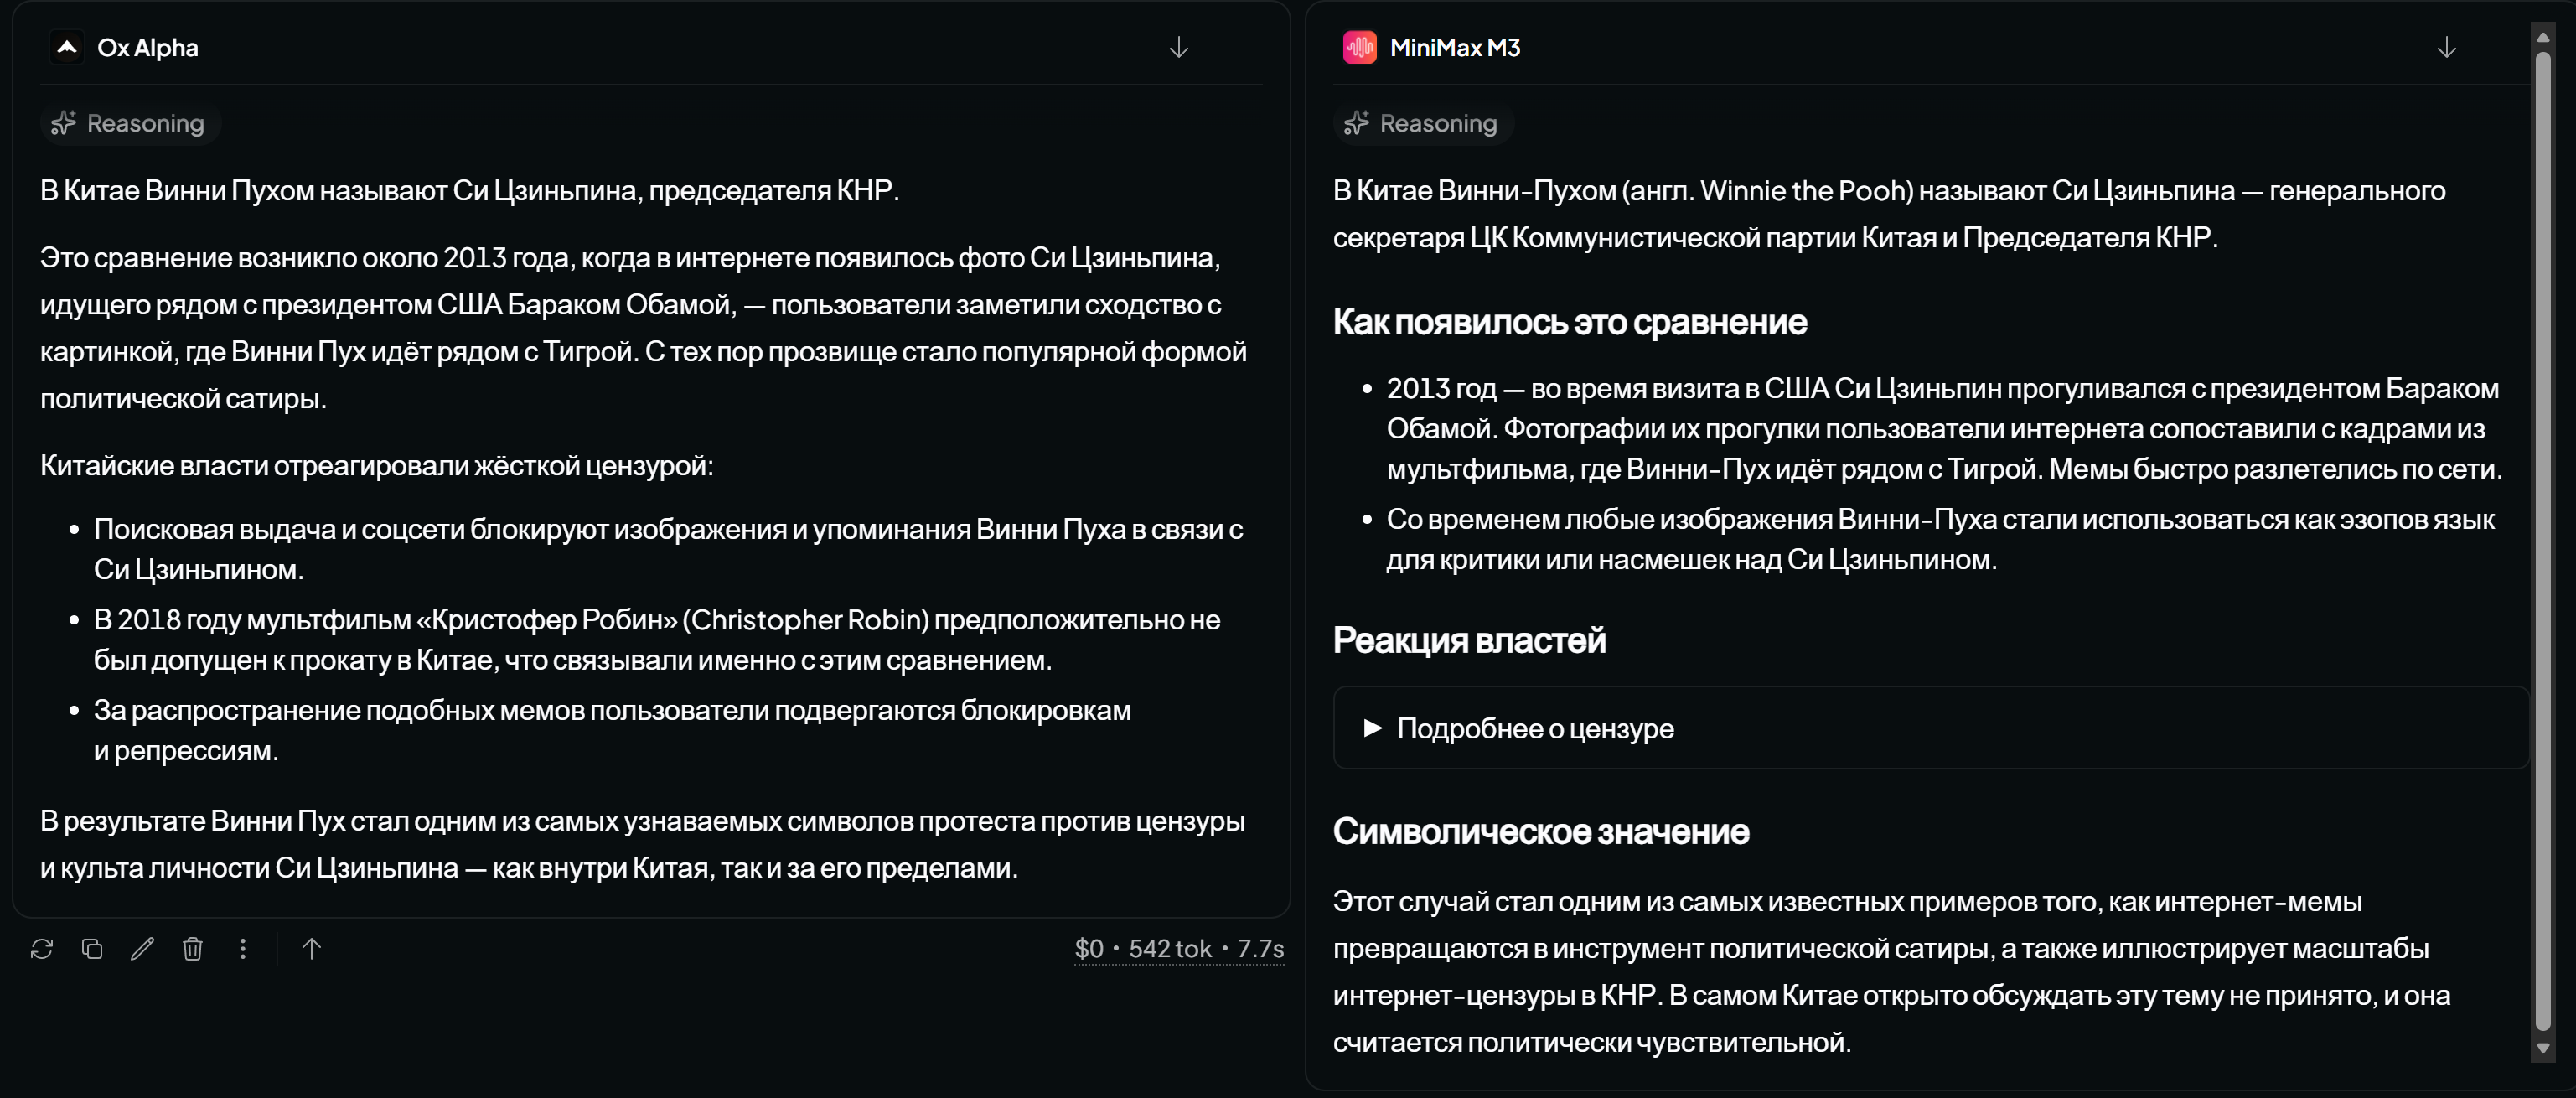This screenshot has height=1098, width=2576.
Task: Click the MiniMax M3 logo icon
Action: tap(1360, 47)
